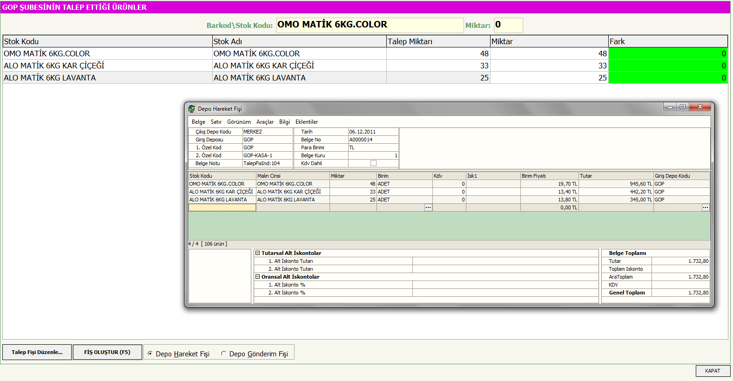Select the Depo Gönderim Fişi radio option

(x=223, y=354)
